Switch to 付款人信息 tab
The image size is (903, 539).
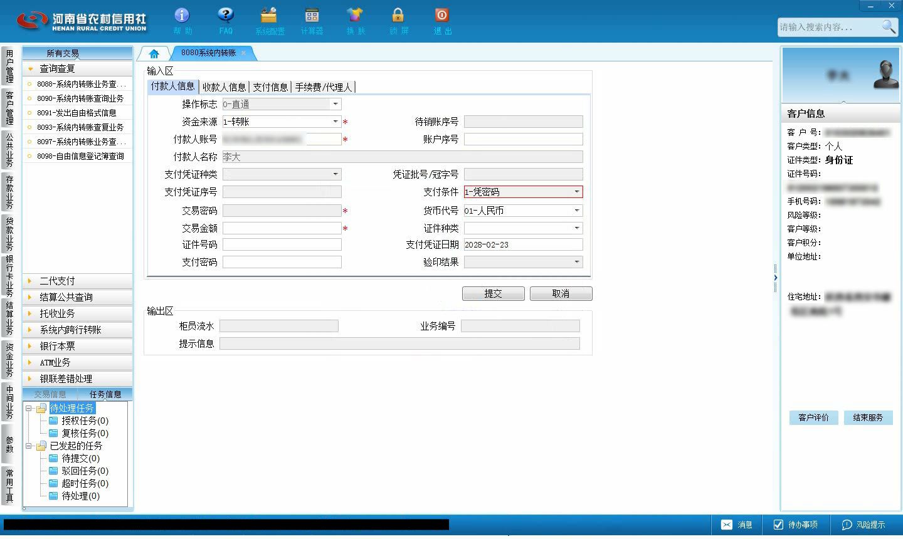pyautogui.click(x=172, y=86)
